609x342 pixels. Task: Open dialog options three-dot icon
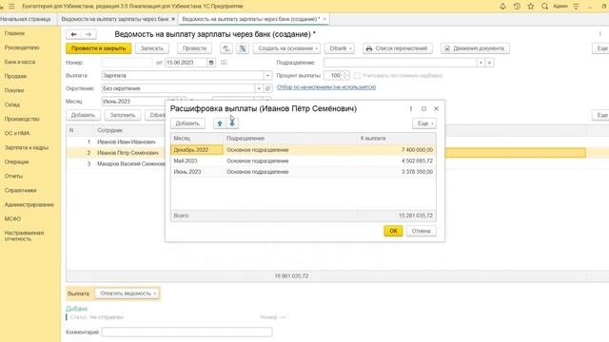[411, 108]
